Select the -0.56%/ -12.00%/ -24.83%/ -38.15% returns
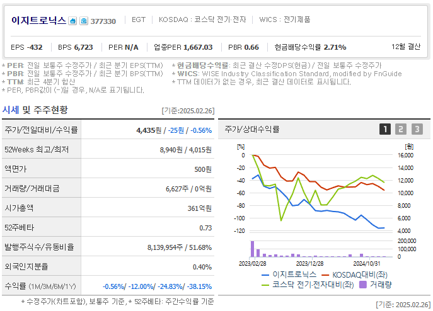 pos(158,286)
